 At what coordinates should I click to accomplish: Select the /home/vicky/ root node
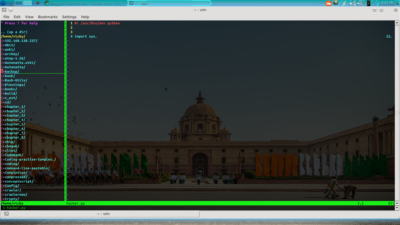coord(13,36)
